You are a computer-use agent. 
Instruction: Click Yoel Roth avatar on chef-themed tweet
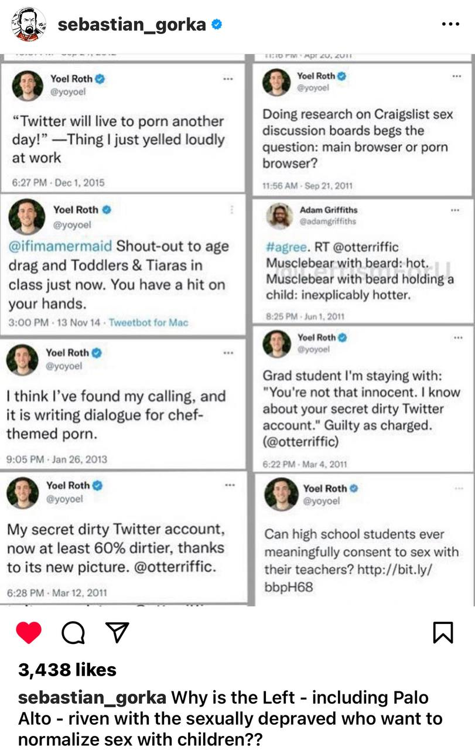coord(22,359)
